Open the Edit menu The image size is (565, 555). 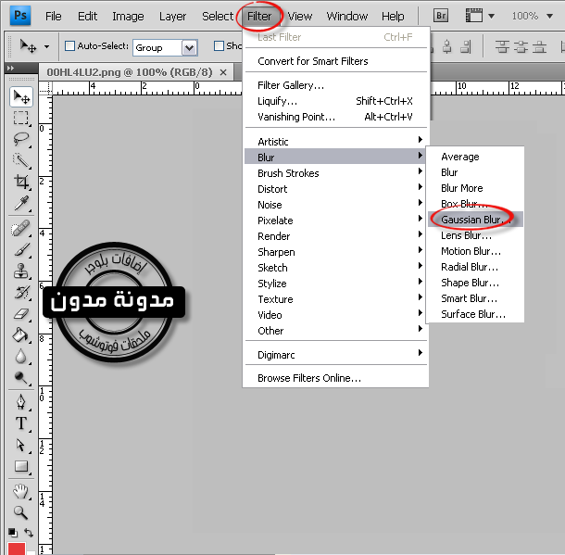pos(87,17)
